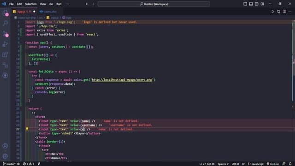The height and width of the screenshot is (166, 295).
Task: Click the unsaved dot on App.js tab
Action: point(34,12)
